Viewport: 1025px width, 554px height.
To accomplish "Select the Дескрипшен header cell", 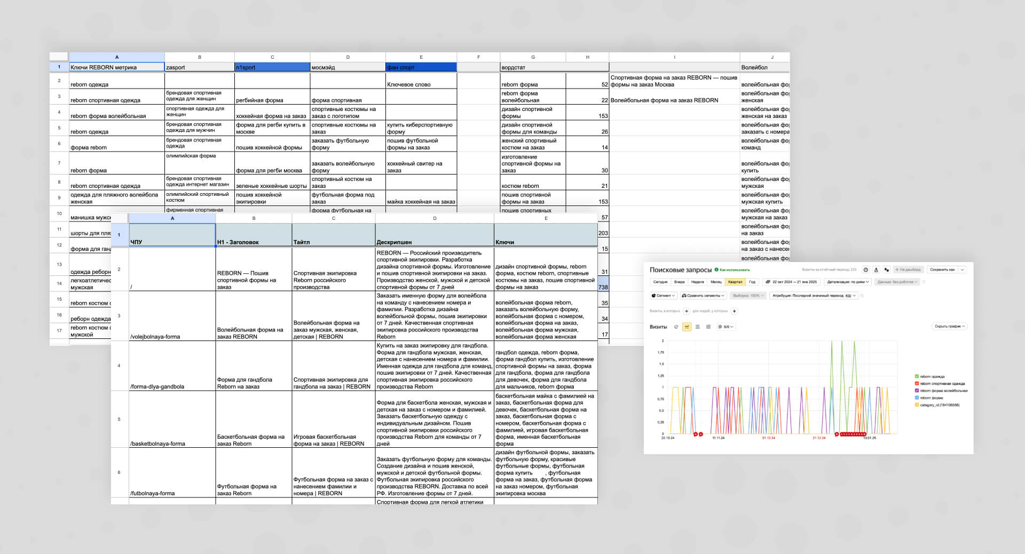I will coord(435,235).
